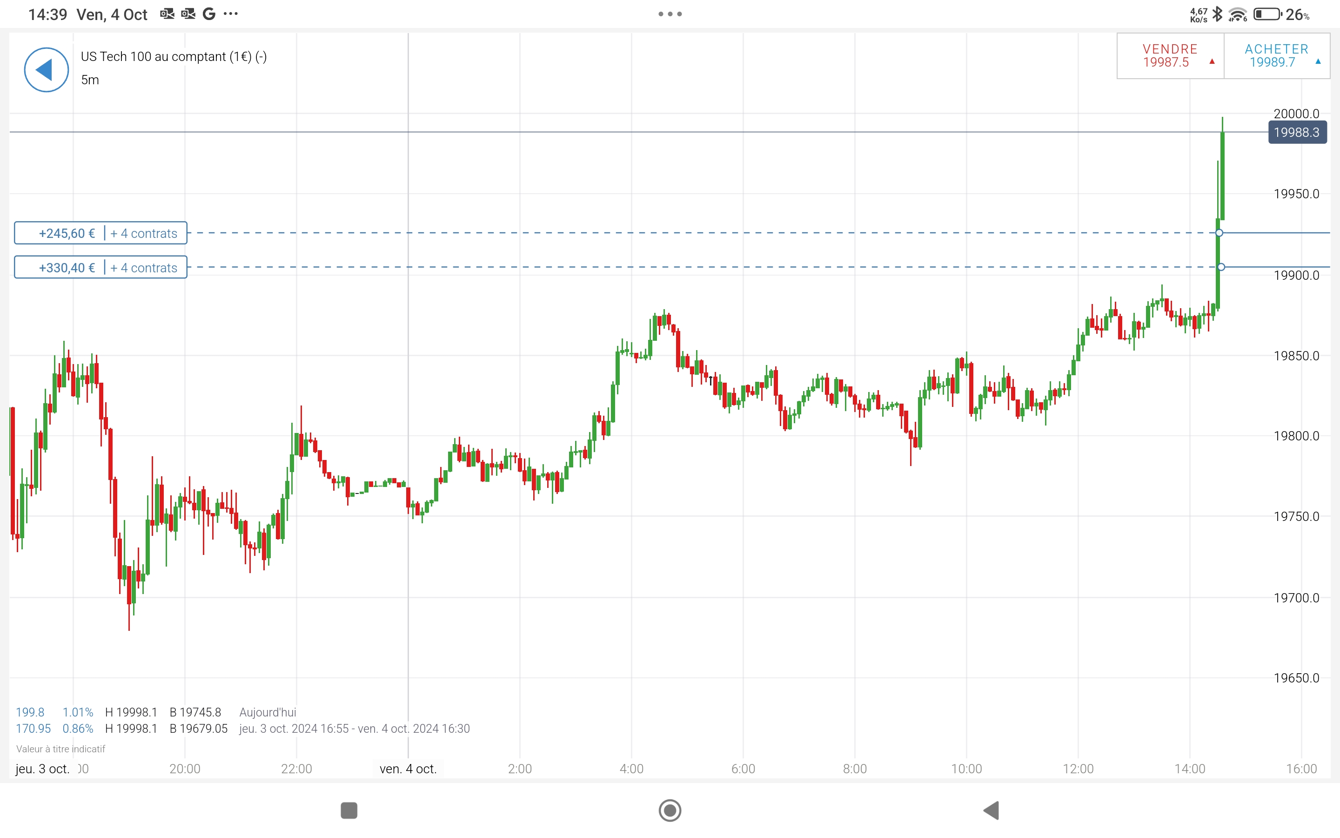Screen dimensions: 1340x838
Task: Tap the Android recent apps square icon
Action: click(x=349, y=810)
